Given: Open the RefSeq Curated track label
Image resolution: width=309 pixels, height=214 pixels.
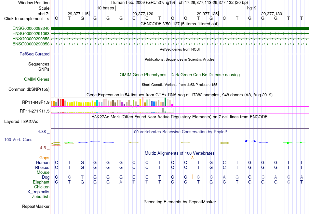Looking at the screenshot, I should (x=34, y=54).
